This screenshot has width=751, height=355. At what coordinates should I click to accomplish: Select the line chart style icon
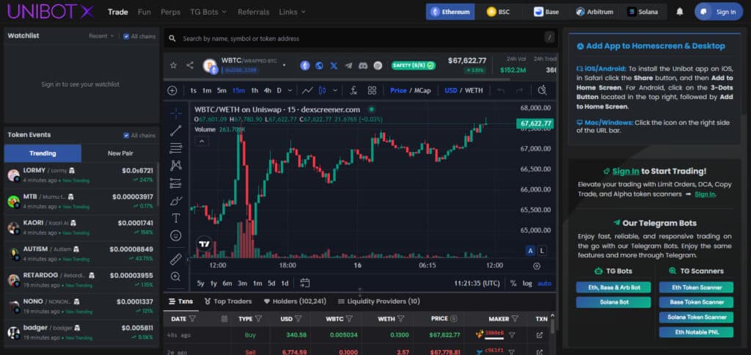307,90
